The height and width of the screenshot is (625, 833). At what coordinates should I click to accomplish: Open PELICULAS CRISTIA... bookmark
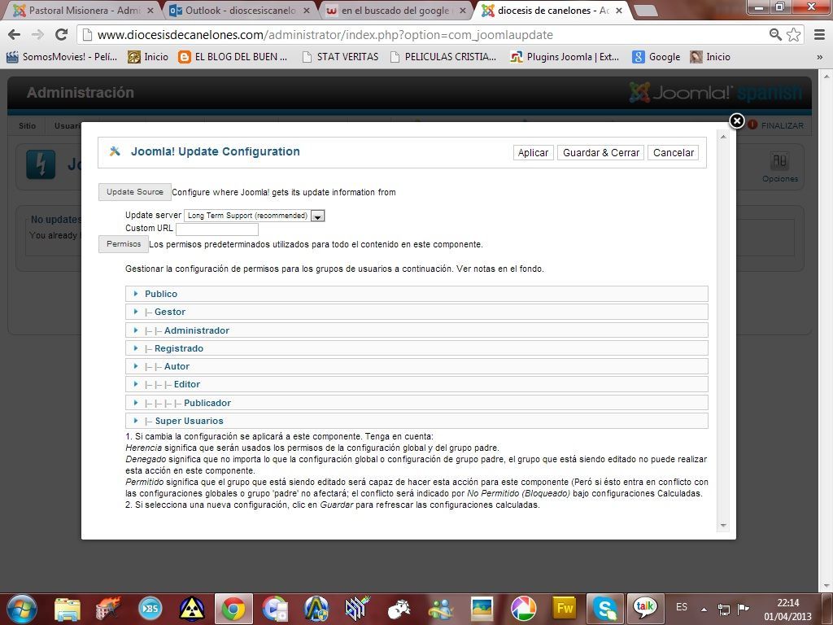443,57
